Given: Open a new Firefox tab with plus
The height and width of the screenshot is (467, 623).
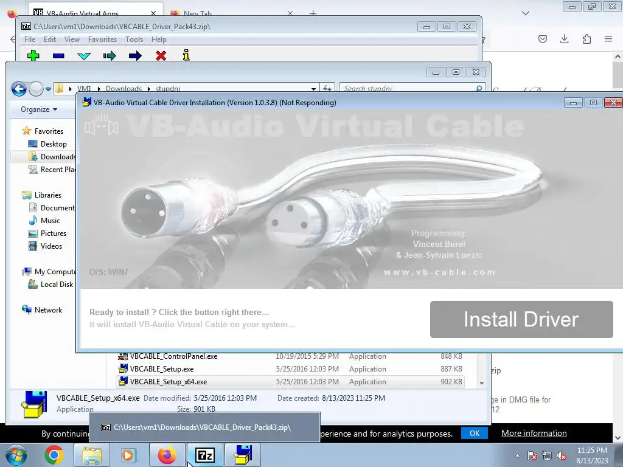Looking at the screenshot, I should click(313, 13).
